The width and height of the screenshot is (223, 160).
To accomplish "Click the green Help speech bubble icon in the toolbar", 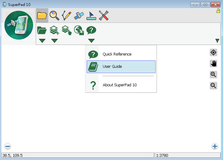I will click(91, 30).
